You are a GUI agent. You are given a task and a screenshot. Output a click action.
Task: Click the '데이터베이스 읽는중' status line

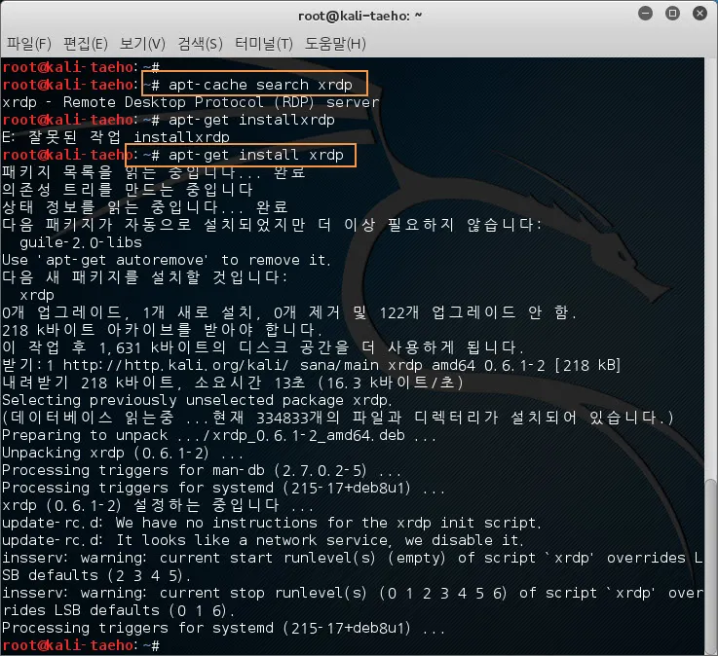338,418
